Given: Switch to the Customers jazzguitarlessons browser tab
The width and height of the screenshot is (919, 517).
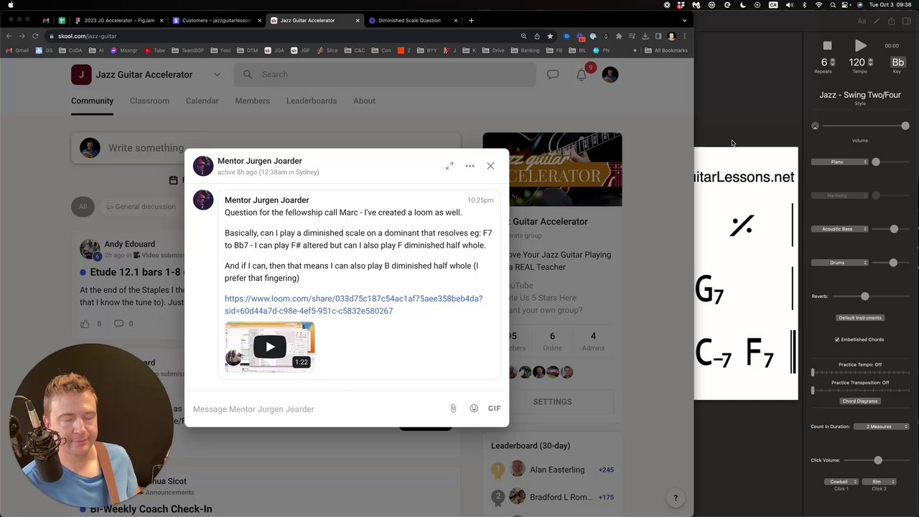Looking at the screenshot, I should coord(216,20).
